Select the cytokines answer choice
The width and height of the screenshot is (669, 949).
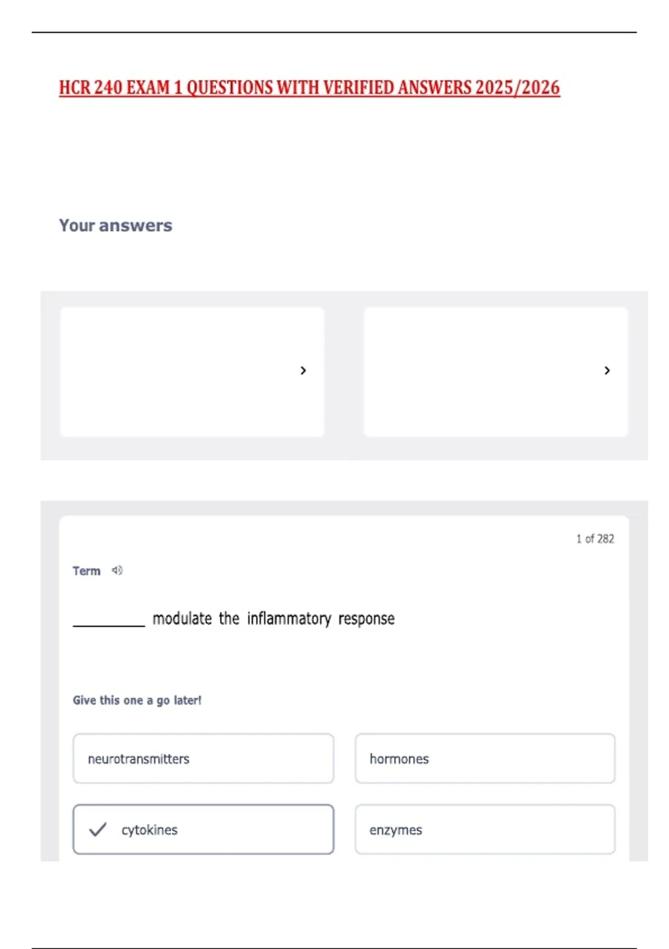pyautogui.click(x=203, y=830)
